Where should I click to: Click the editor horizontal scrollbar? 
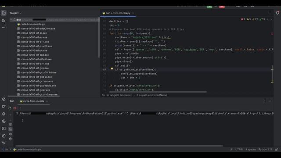point(158,92)
